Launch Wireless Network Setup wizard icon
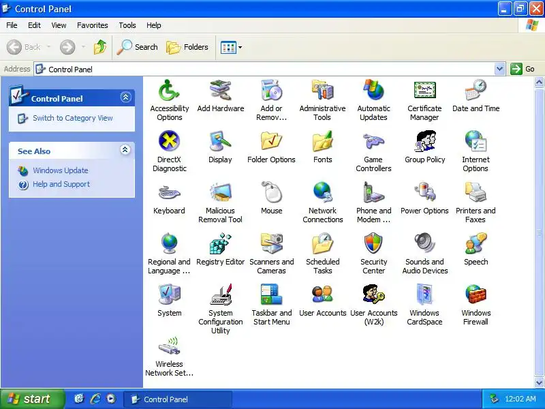Screen dimensions: 545x409 tap(169, 346)
